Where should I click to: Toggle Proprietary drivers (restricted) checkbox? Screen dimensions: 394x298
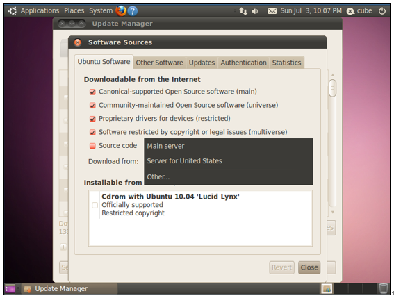coord(92,119)
